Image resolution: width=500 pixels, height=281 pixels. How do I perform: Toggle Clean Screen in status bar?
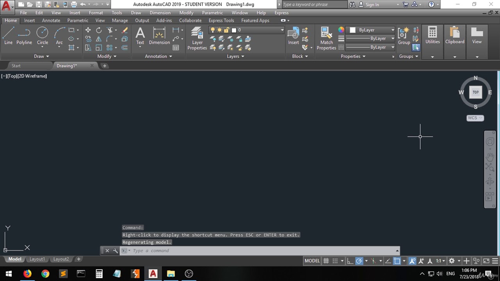click(x=486, y=261)
